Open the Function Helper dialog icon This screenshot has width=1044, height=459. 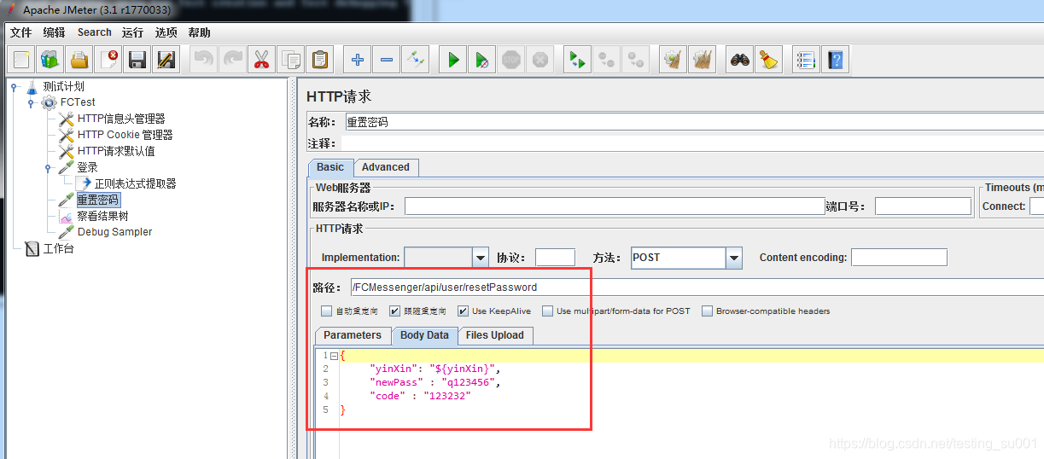pyautogui.click(x=806, y=60)
